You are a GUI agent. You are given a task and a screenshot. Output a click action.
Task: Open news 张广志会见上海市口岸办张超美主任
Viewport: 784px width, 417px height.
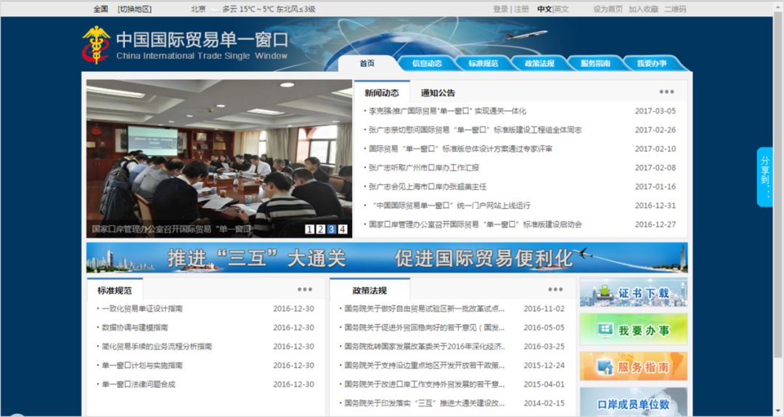[x=428, y=187]
